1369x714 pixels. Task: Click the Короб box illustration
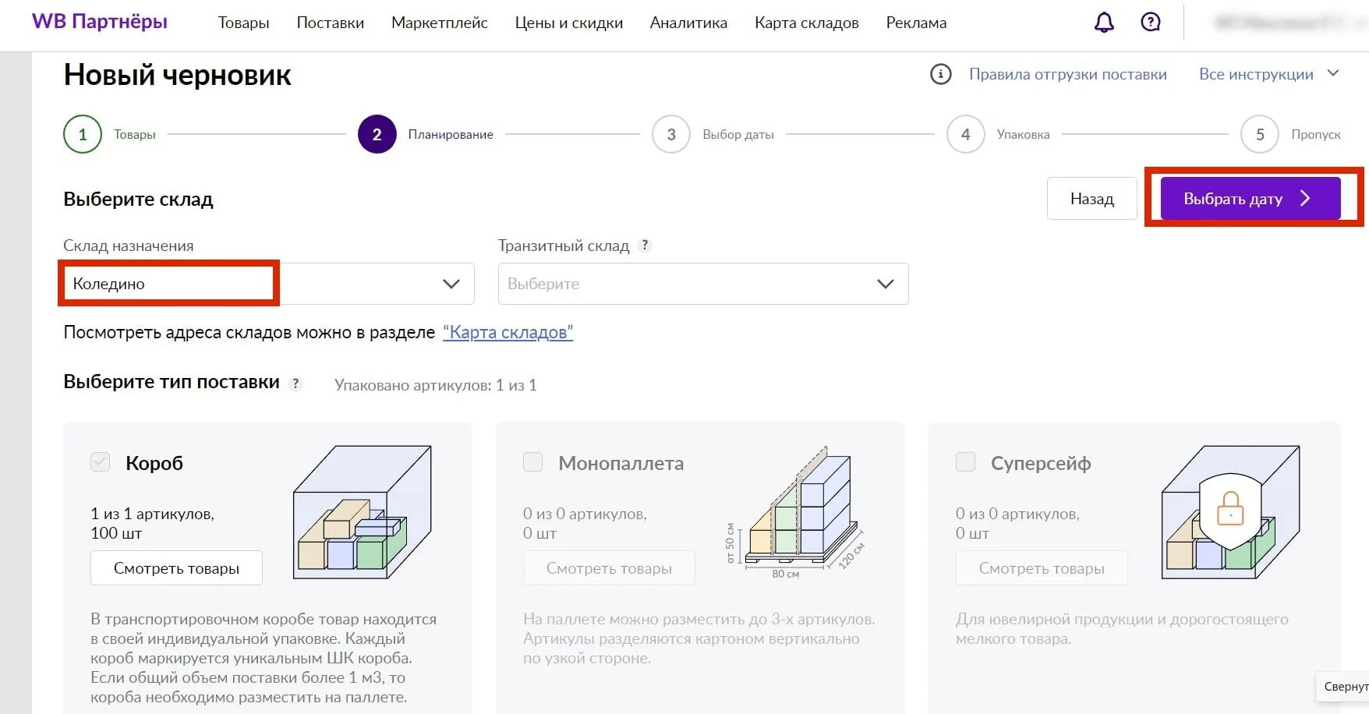pyautogui.click(x=362, y=512)
